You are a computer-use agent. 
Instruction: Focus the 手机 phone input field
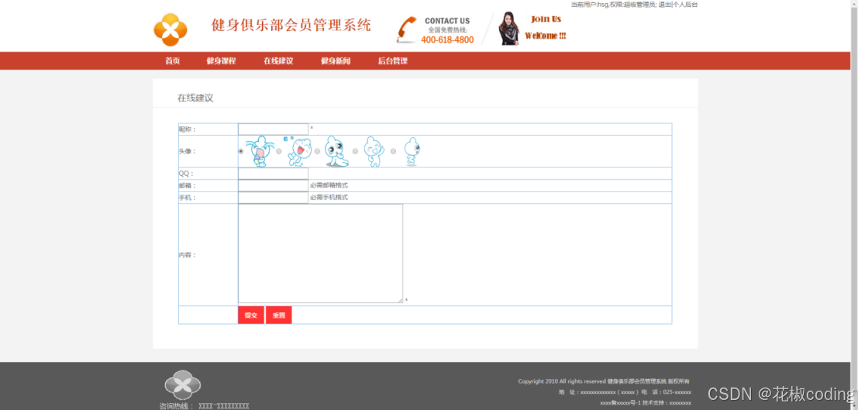pyautogui.click(x=273, y=198)
